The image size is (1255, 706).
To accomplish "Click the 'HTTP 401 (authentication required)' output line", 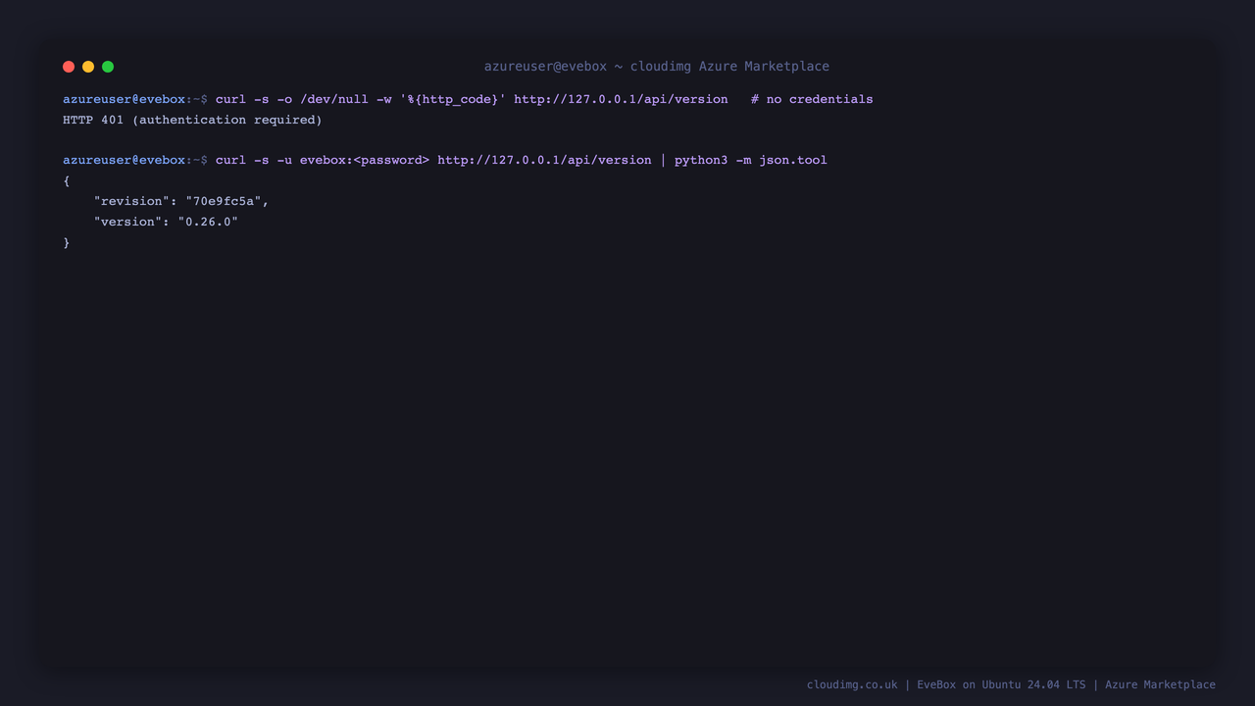I will pyautogui.click(x=192, y=120).
